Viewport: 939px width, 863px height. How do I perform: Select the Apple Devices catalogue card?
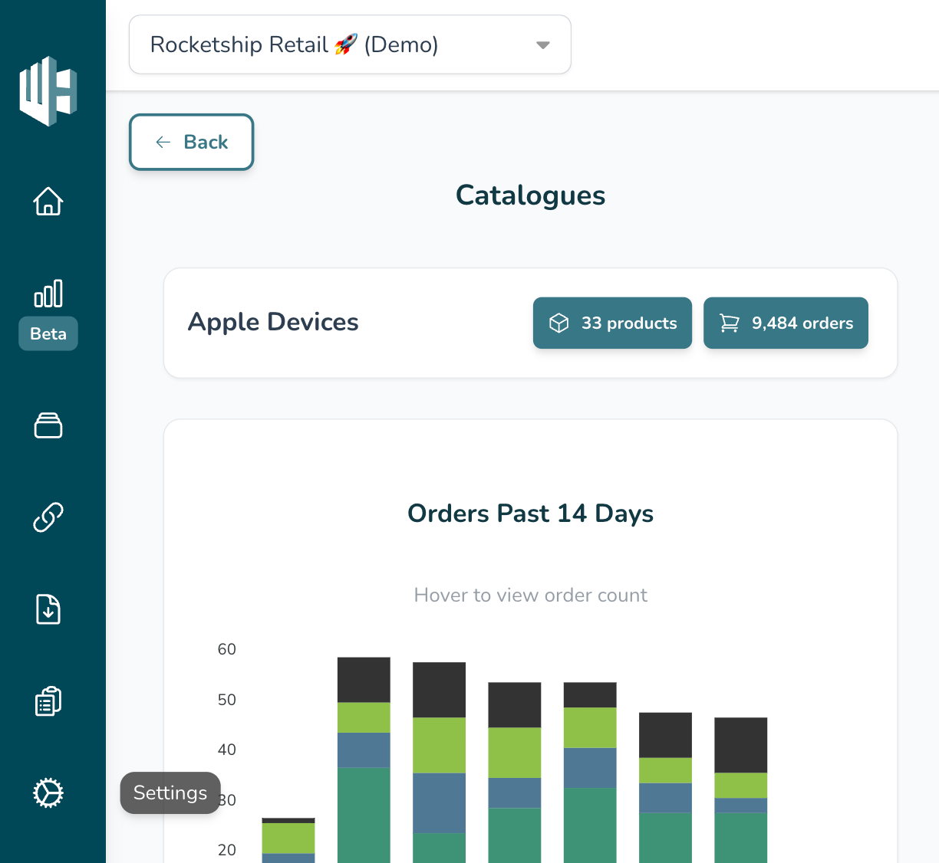(530, 323)
